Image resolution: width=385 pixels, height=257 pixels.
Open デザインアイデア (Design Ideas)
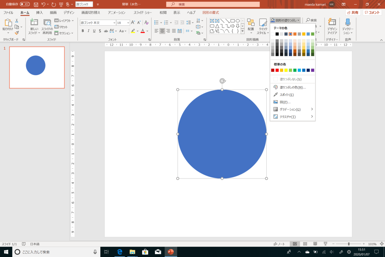pyautogui.click(x=332, y=26)
